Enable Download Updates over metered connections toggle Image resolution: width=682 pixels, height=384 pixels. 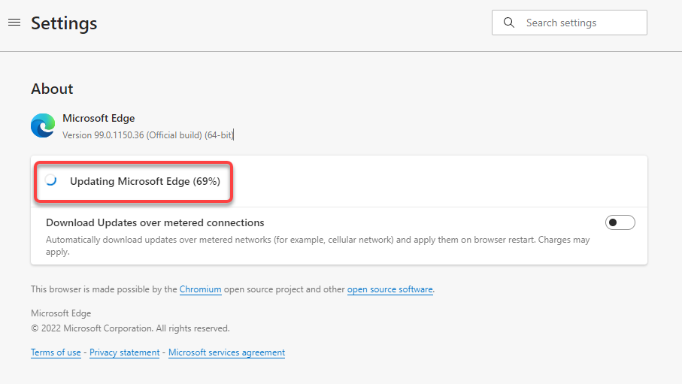620,222
